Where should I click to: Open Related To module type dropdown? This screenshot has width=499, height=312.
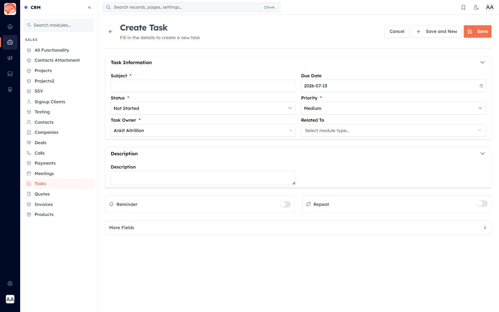click(393, 130)
